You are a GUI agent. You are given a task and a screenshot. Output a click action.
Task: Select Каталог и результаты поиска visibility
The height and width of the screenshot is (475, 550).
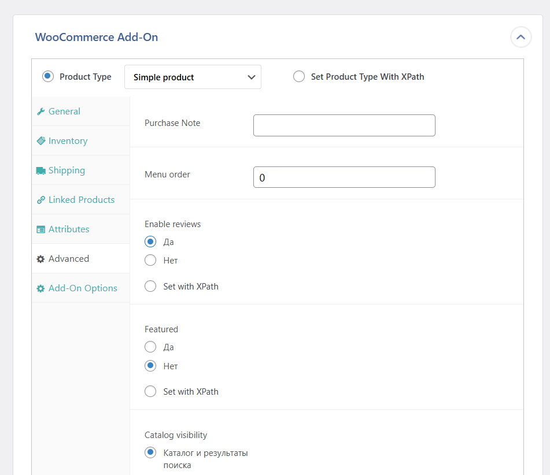(x=150, y=452)
